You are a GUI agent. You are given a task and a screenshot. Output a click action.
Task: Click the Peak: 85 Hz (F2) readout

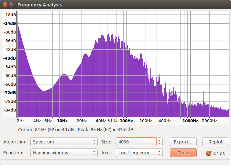(105, 130)
